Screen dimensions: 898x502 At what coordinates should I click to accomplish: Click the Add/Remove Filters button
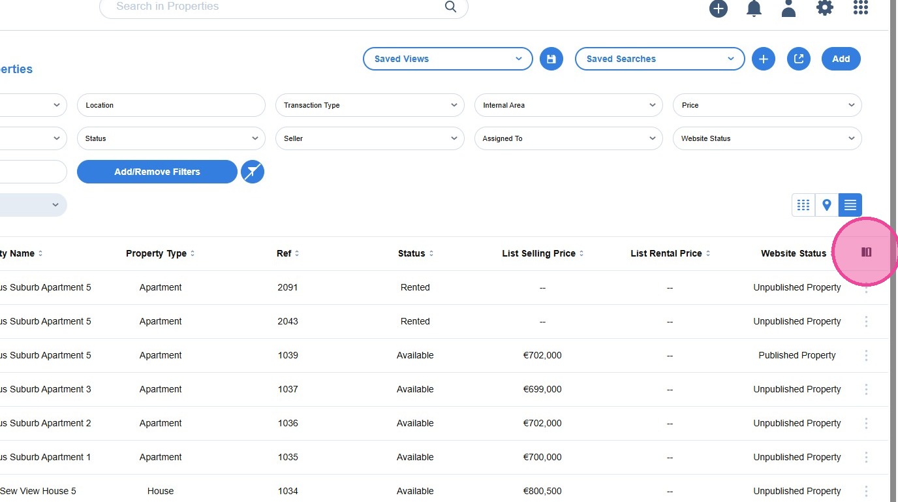157,172
